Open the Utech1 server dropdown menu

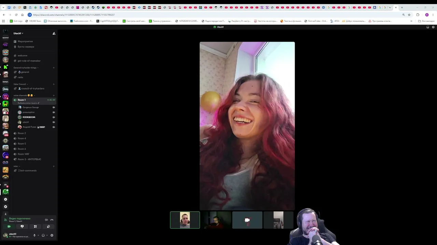click(x=18, y=33)
